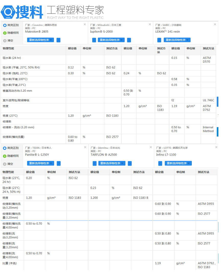Click the 物理性能 header in top table
Screen dimensions: 223x280
coord(8,49)
